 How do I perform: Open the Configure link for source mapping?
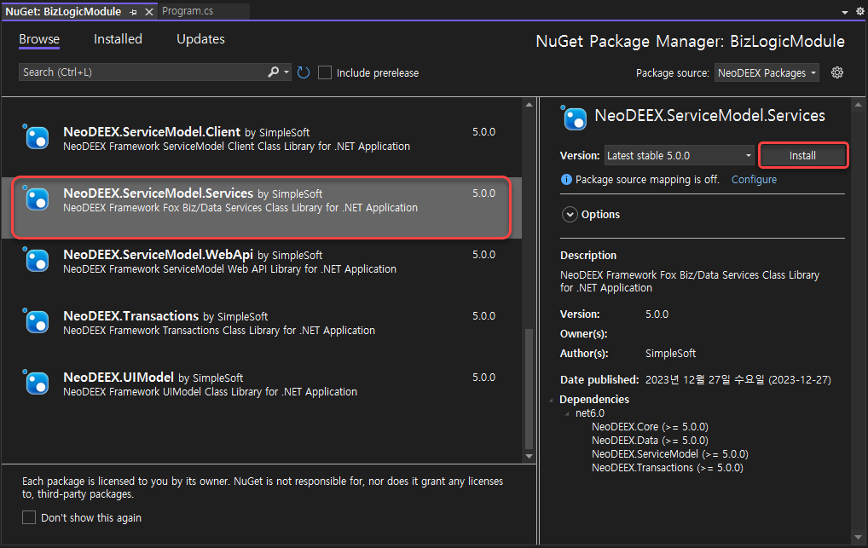(x=754, y=179)
